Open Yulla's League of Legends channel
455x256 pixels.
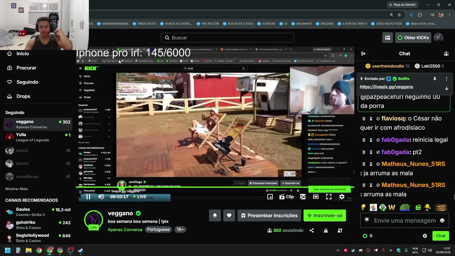[x=38, y=137]
